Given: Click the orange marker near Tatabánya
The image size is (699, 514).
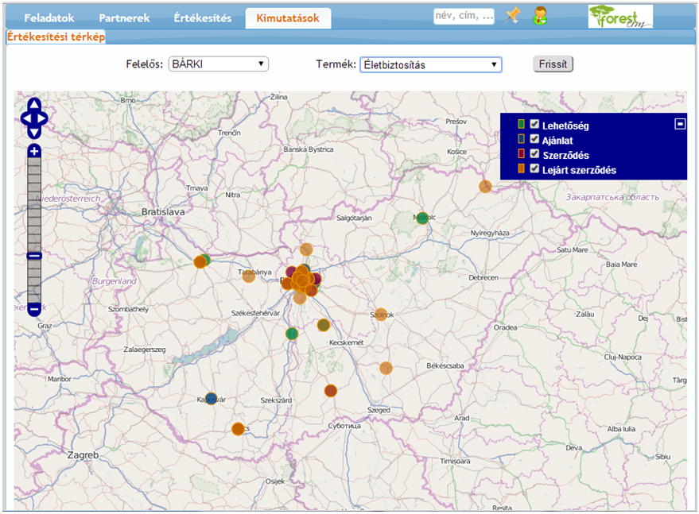Looking at the screenshot, I should point(248,276).
